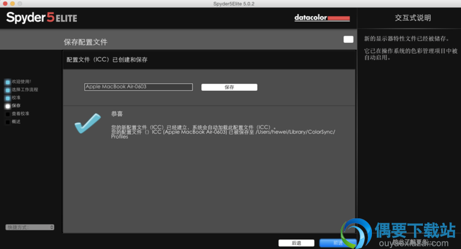Minimize the window with yellow button
Screen dimensions: 461x249
(12, 3)
